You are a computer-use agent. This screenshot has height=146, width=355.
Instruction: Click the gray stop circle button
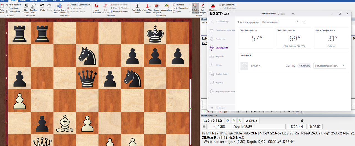pyautogui.click(x=204, y=126)
